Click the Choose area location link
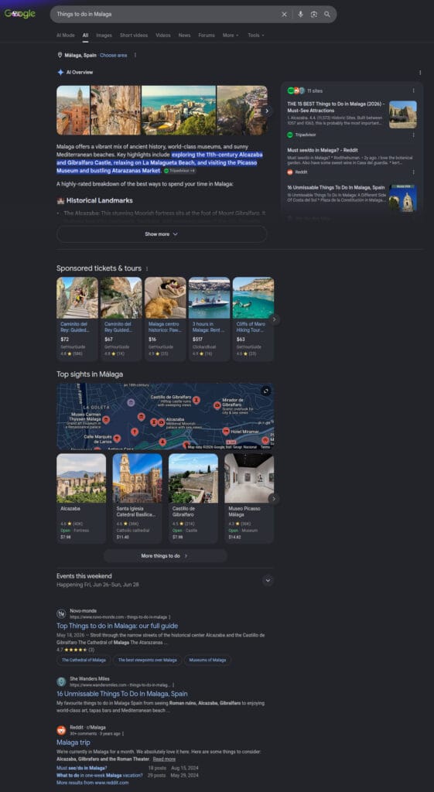 click(113, 55)
